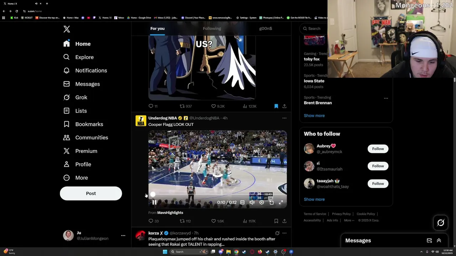Like the post with 9.2K likes
The width and height of the screenshot is (456, 256).
click(x=217, y=106)
